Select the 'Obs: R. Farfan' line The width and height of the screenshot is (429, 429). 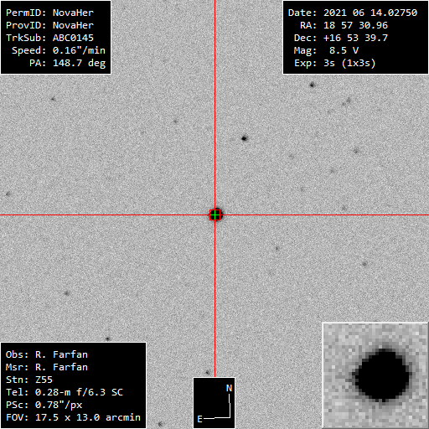click(47, 354)
